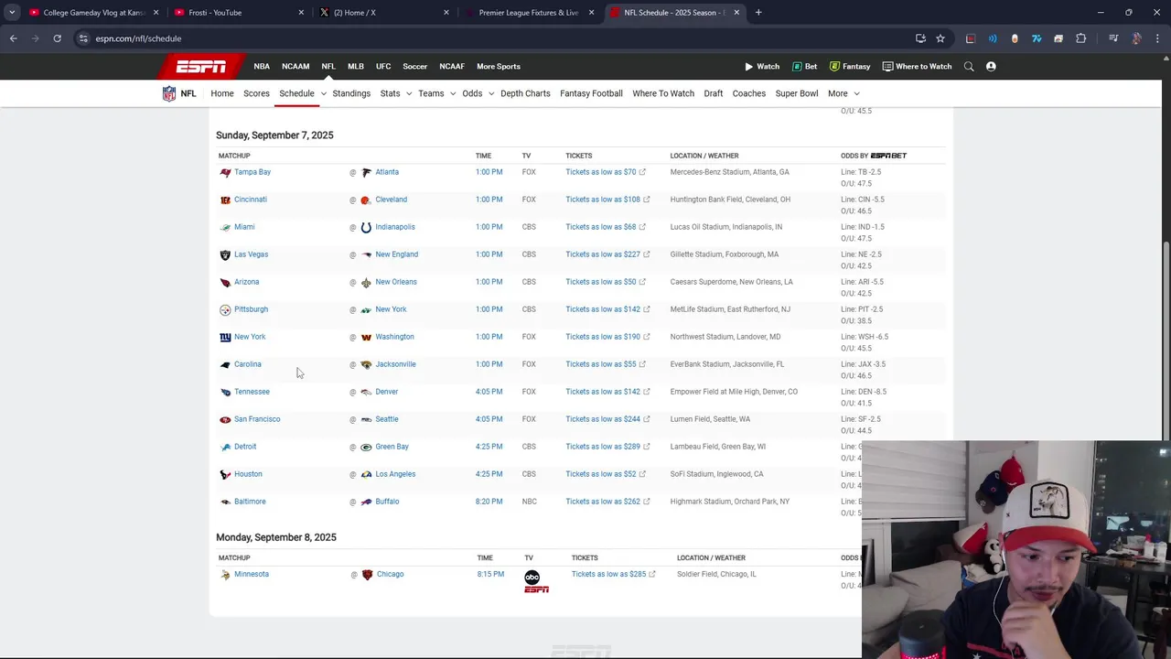1171x659 pixels.
Task: Click the Atlanta Falcons team logo
Action: click(366, 172)
